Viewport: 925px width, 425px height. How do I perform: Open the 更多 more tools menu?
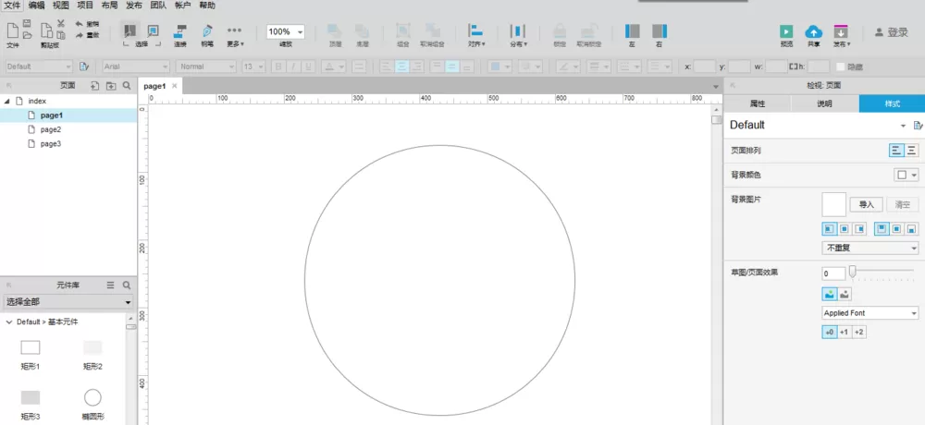235,35
